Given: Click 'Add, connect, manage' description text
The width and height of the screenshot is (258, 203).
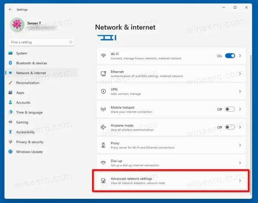Looking at the screenshot, I should (x=126, y=94).
